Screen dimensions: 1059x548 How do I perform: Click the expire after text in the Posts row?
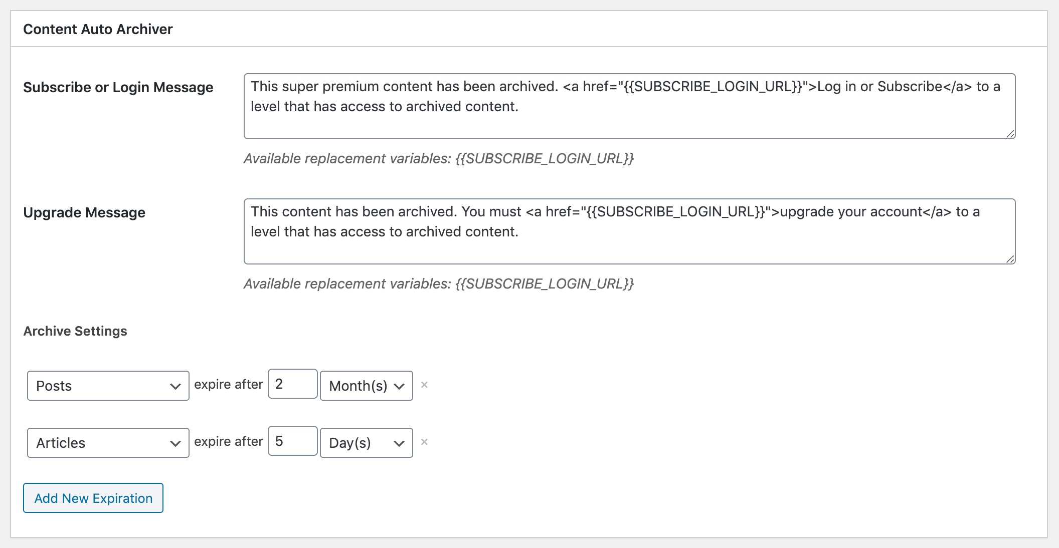pos(229,384)
